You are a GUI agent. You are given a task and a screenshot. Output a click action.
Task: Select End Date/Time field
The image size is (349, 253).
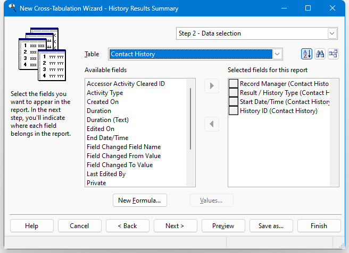click(x=107, y=138)
